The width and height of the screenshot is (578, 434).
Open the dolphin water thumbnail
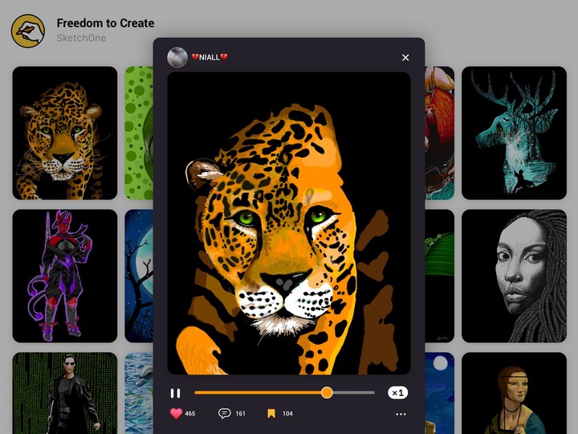[x=139, y=393]
